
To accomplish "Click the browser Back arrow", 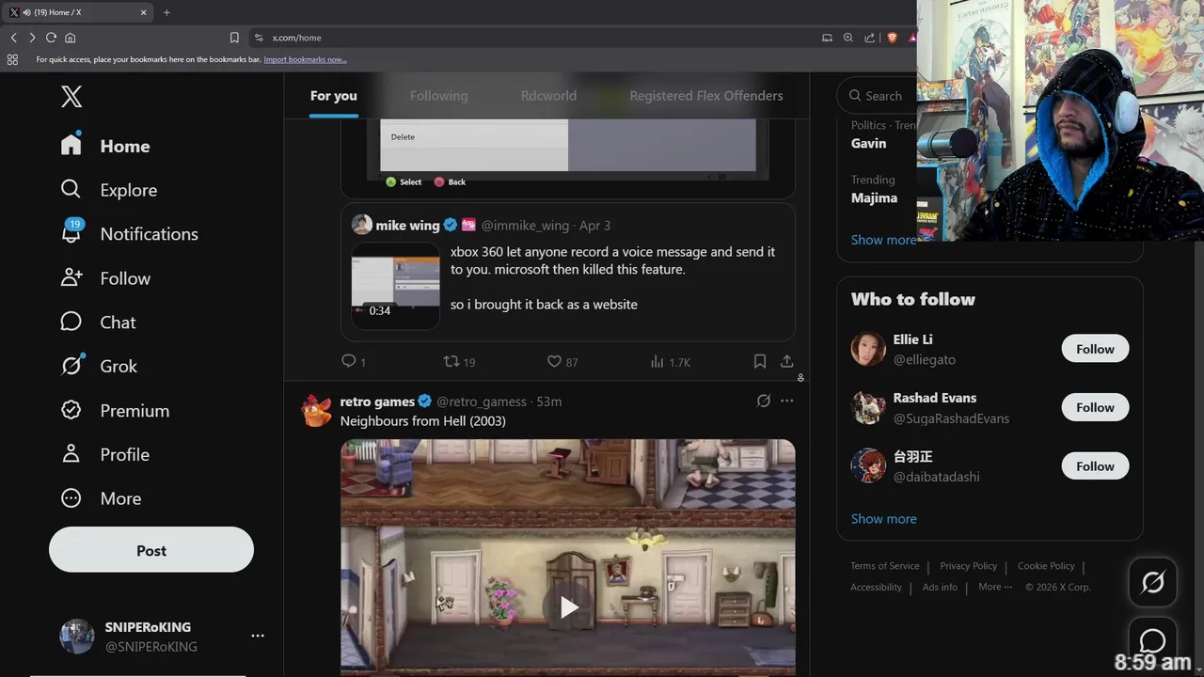I will 13,38.
